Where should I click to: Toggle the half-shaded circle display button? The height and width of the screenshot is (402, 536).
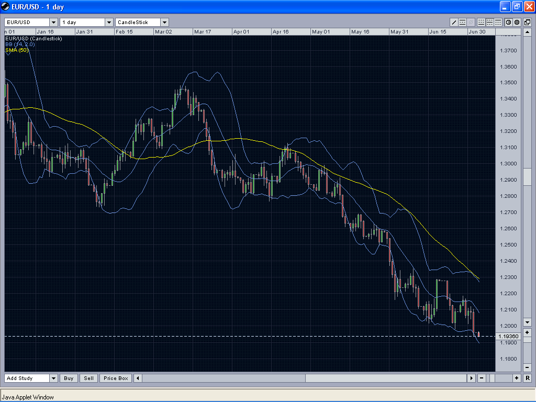[508, 23]
